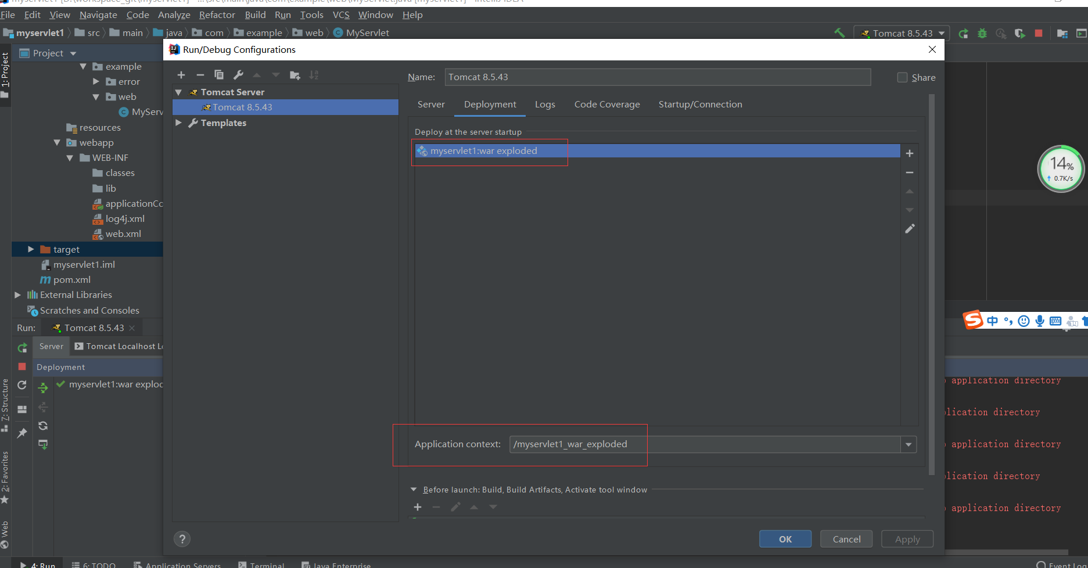Toggle Sogou microphone voice input icon
Image resolution: width=1088 pixels, height=568 pixels.
[1040, 321]
